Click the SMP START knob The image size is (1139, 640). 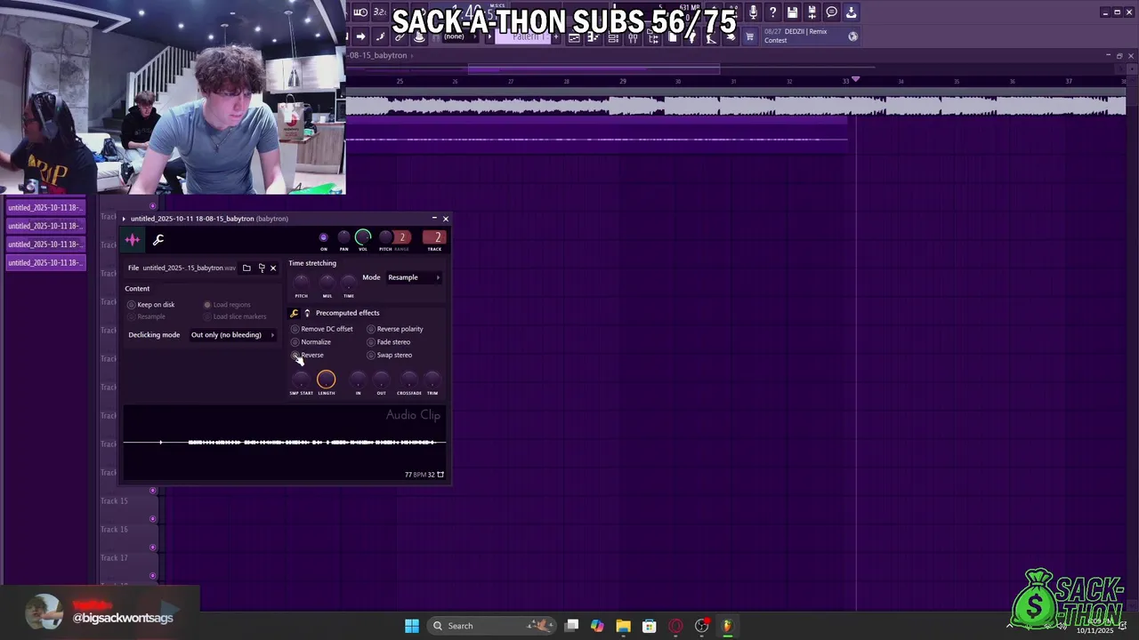pos(301,380)
